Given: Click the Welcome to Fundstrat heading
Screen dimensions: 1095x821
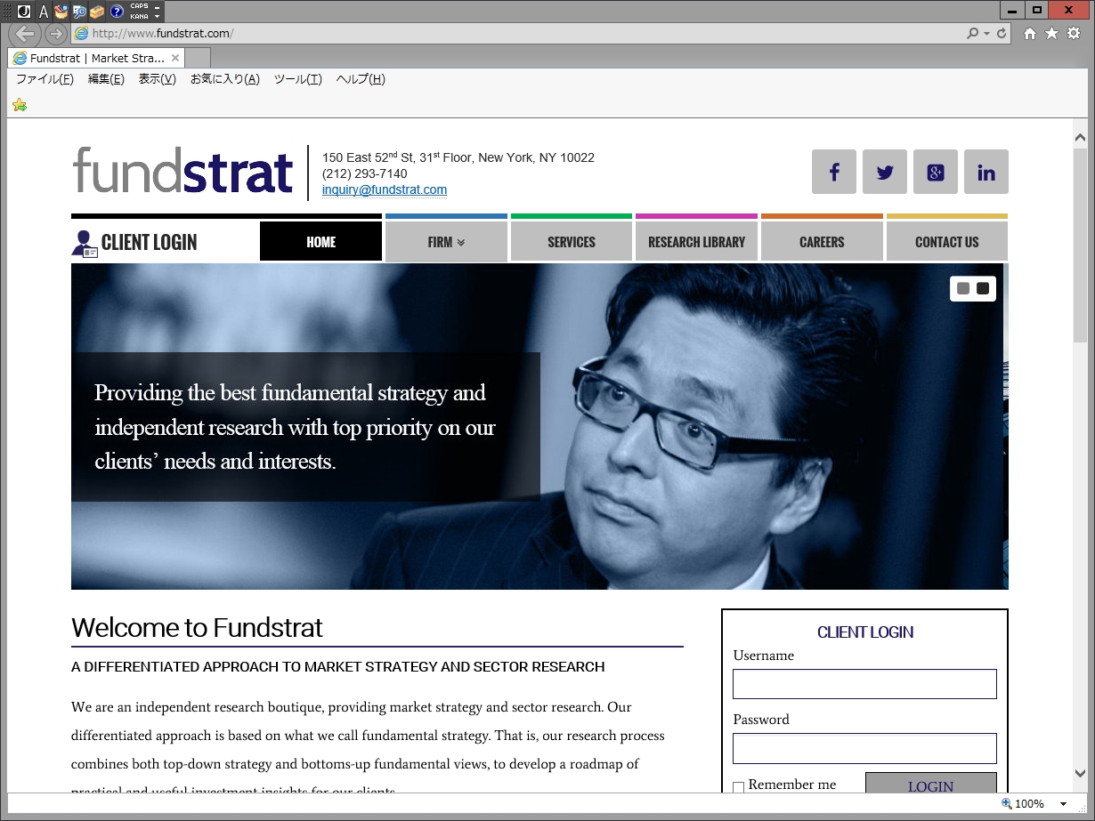Looking at the screenshot, I should [197, 628].
